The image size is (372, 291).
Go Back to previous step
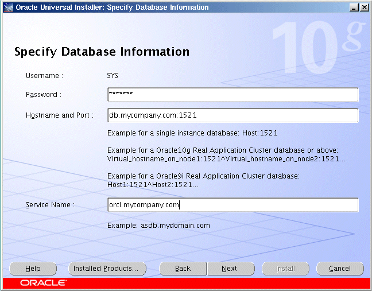[x=183, y=269]
